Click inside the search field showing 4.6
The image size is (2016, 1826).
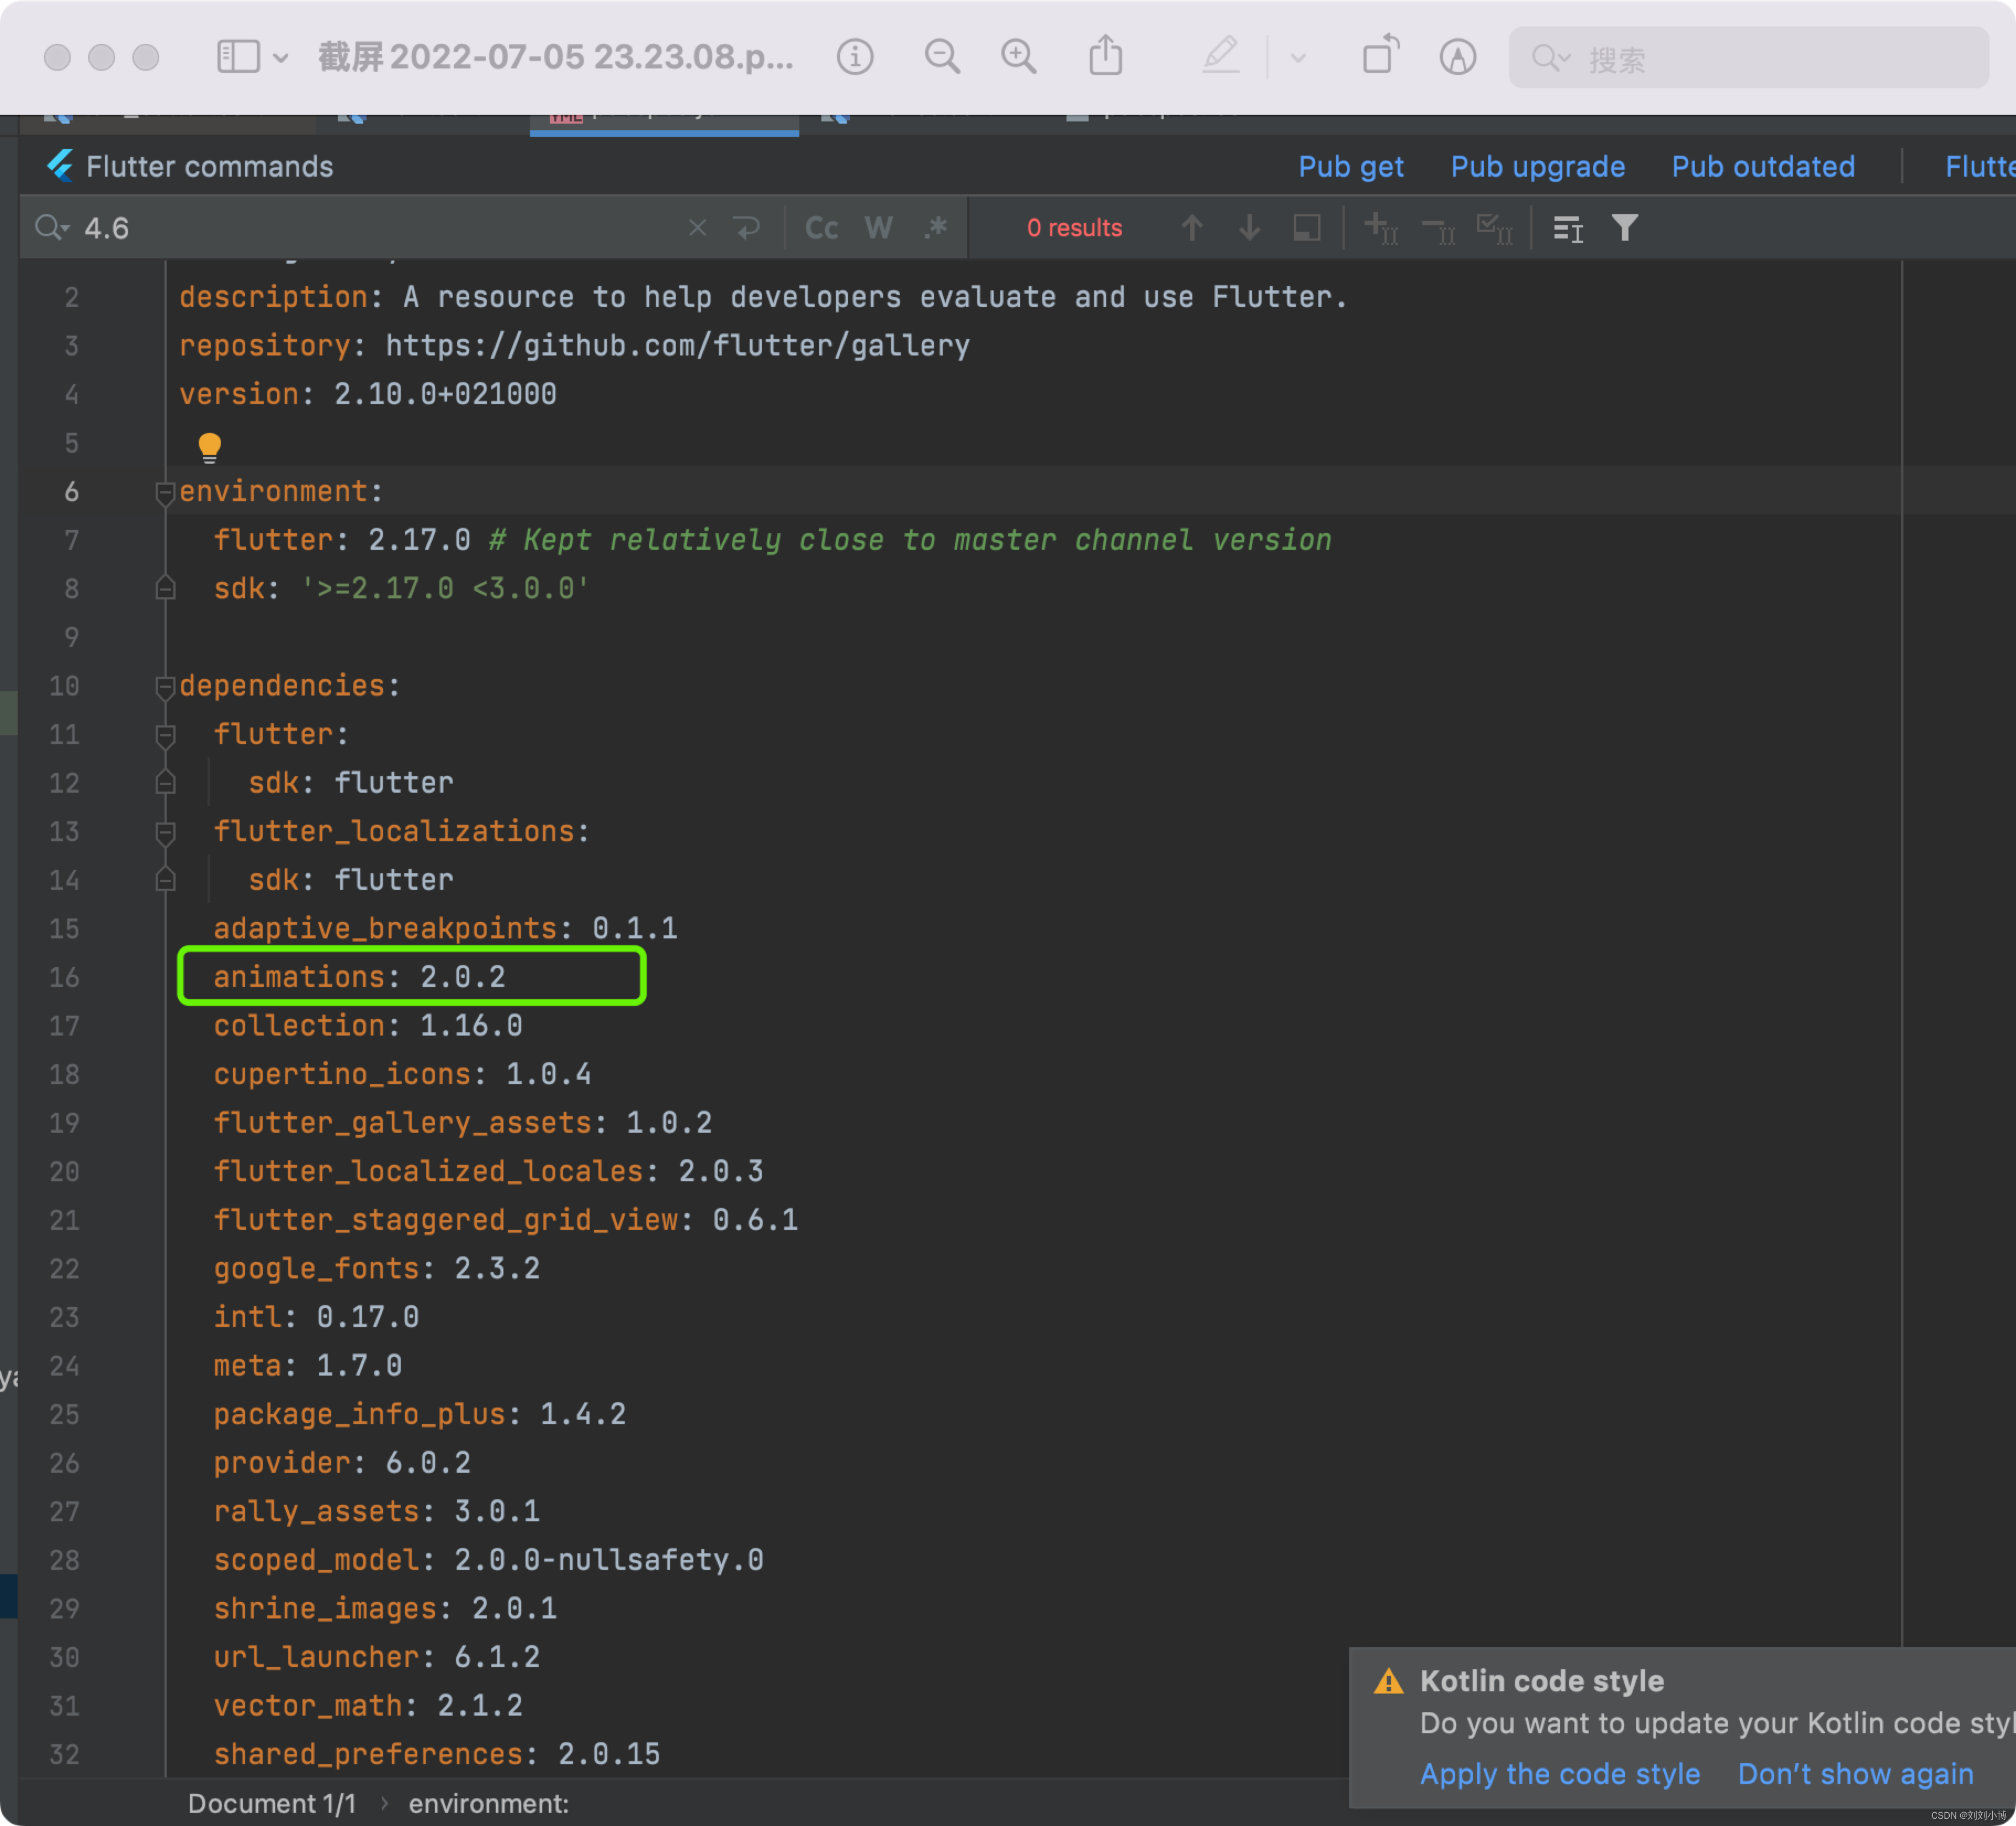[x=300, y=228]
